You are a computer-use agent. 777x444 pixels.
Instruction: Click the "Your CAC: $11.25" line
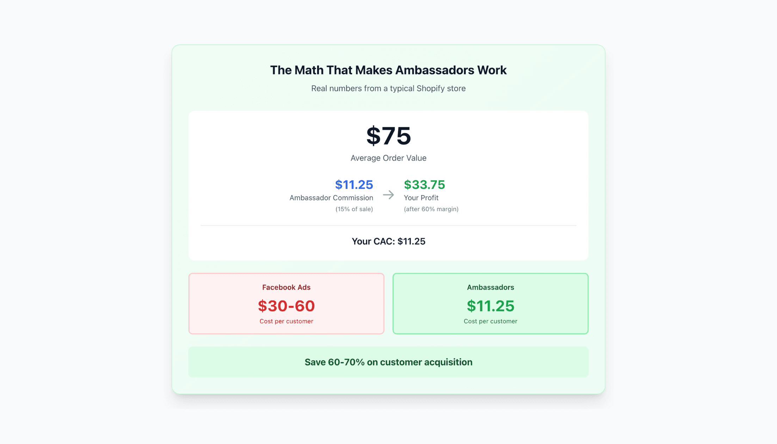(x=388, y=241)
